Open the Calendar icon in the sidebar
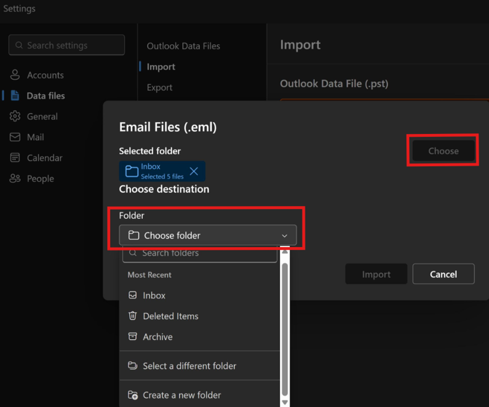The image size is (489, 407). pyautogui.click(x=15, y=157)
